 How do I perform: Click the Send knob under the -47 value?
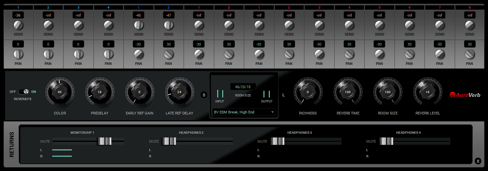pyautogui.click(x=169, y=25)
